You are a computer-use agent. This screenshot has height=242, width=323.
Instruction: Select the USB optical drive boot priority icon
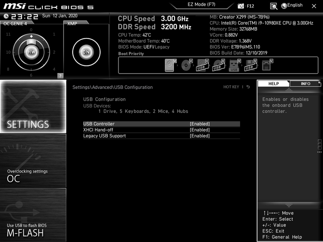[x=219, y=65]
